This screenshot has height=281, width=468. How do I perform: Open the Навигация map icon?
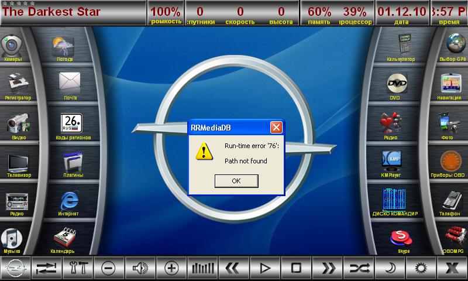click(x=451, y=83)
